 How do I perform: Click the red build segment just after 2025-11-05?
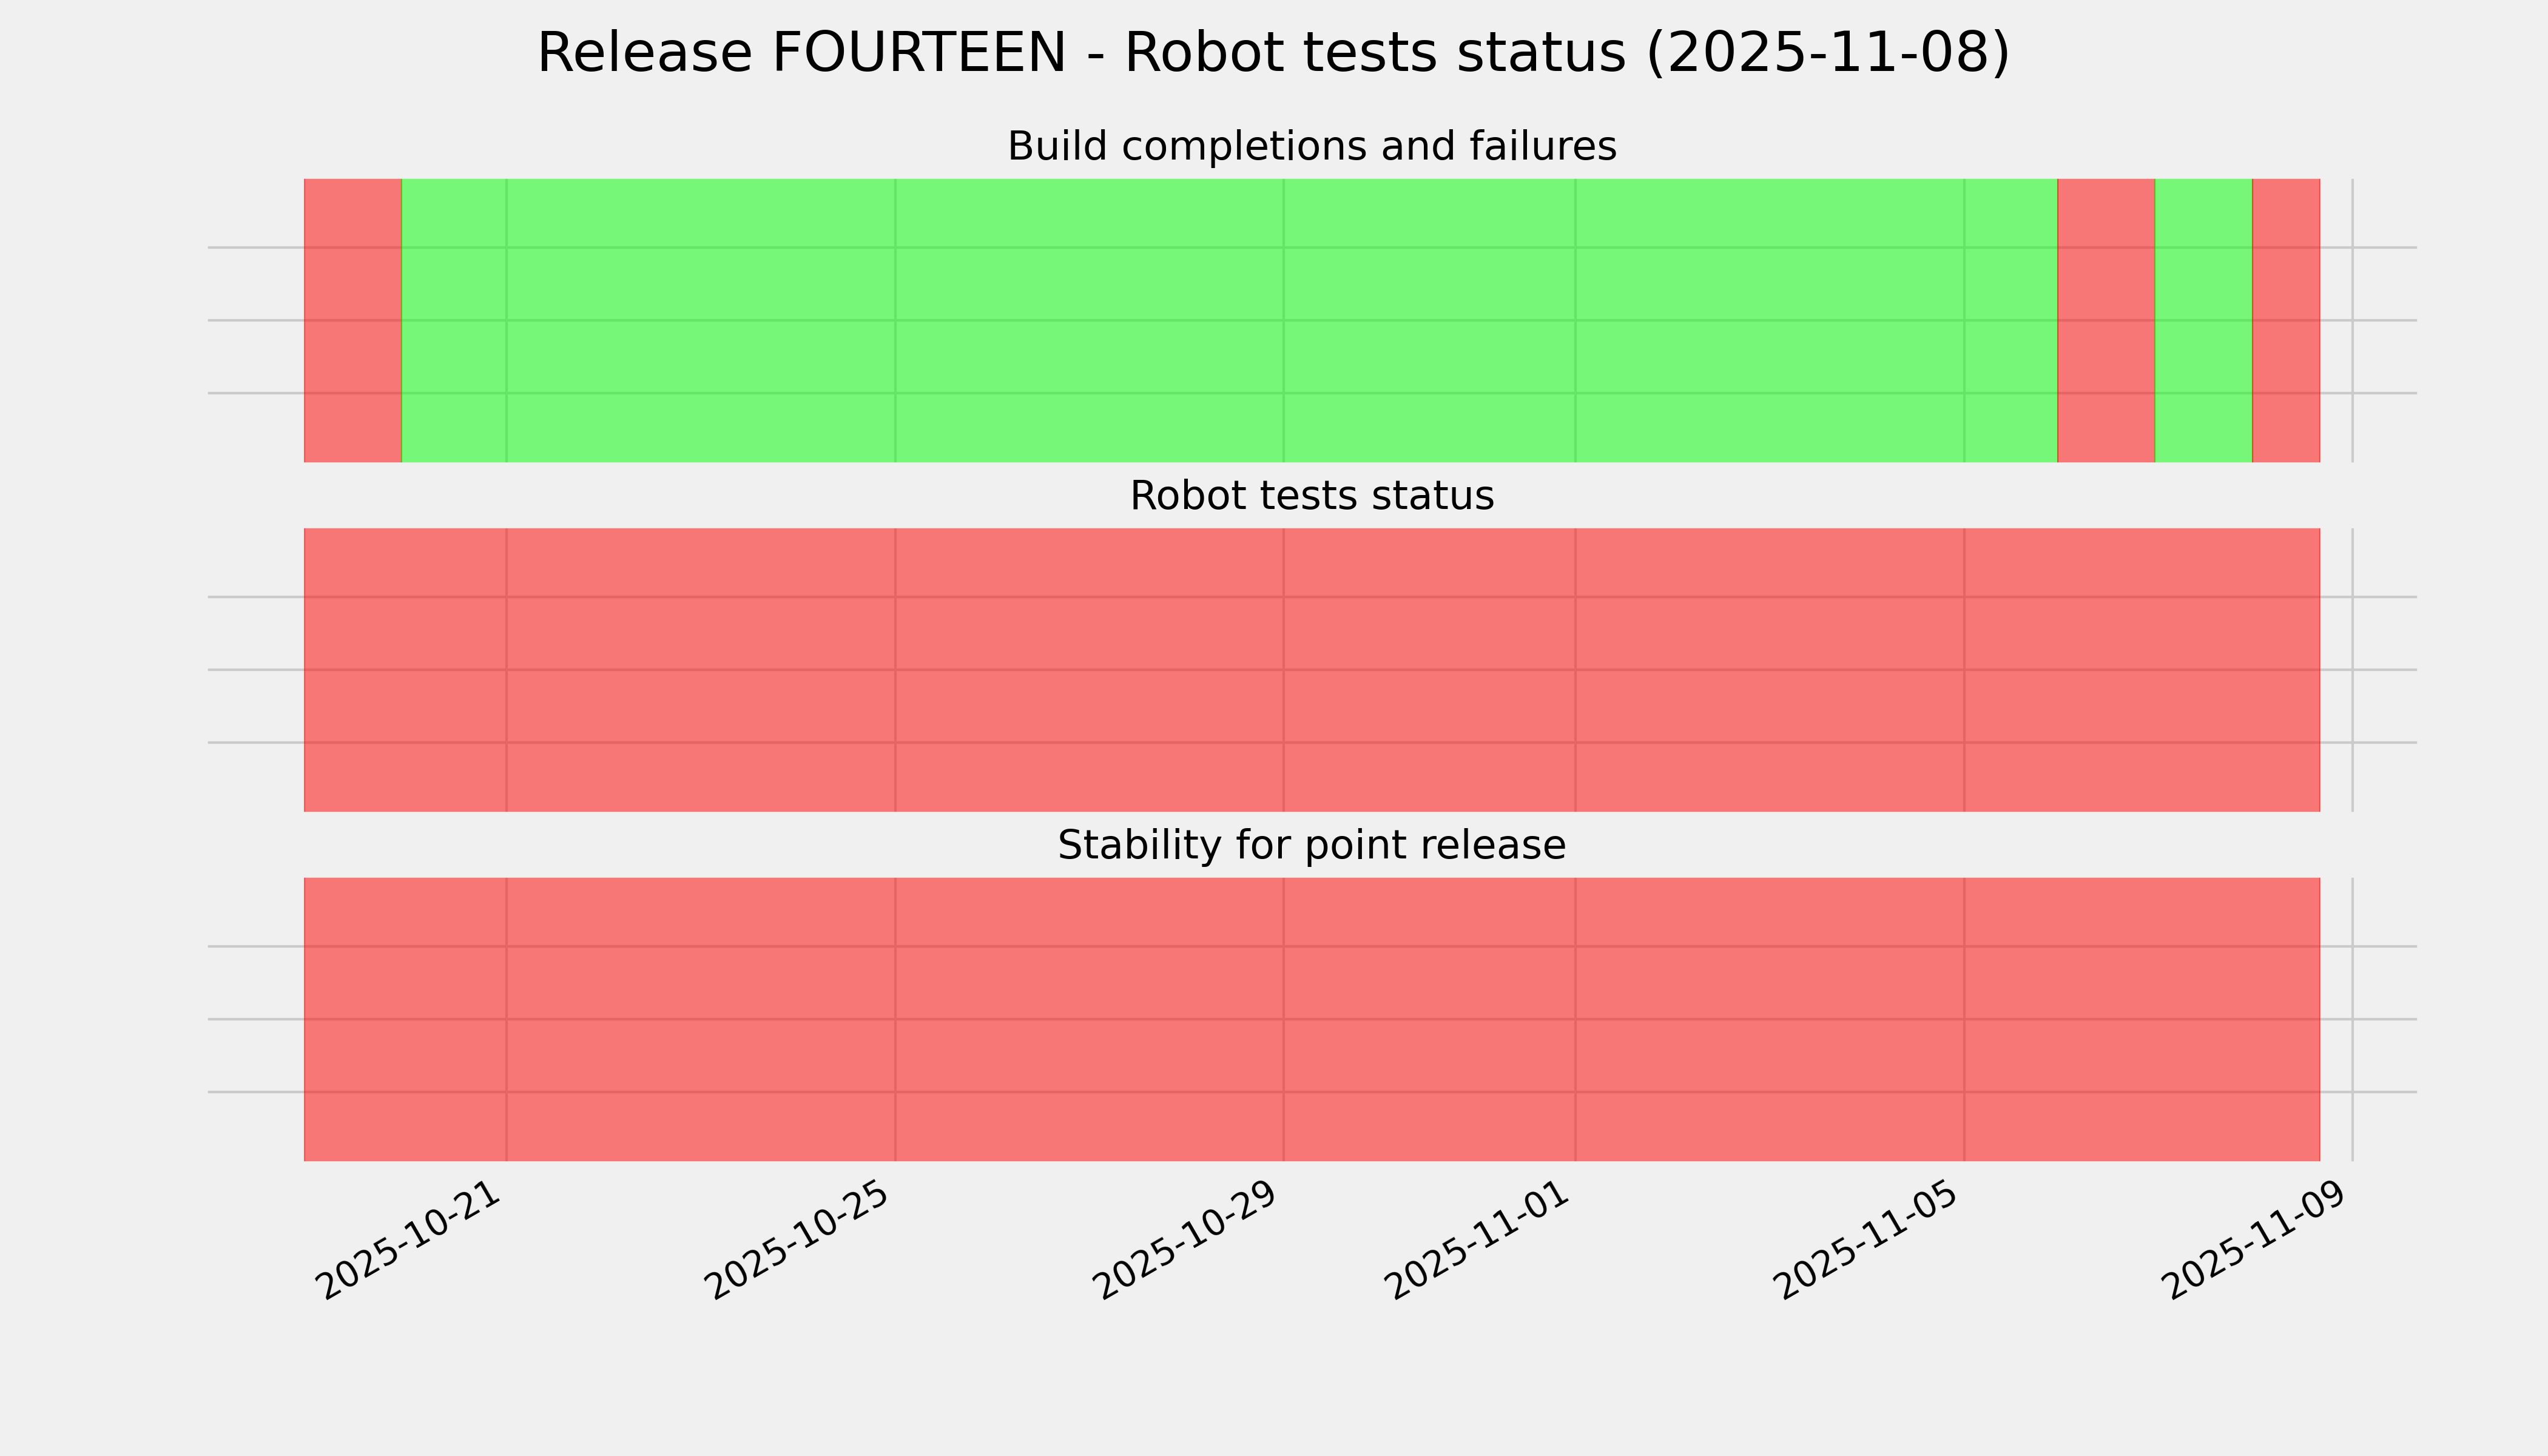(2105, 320)
